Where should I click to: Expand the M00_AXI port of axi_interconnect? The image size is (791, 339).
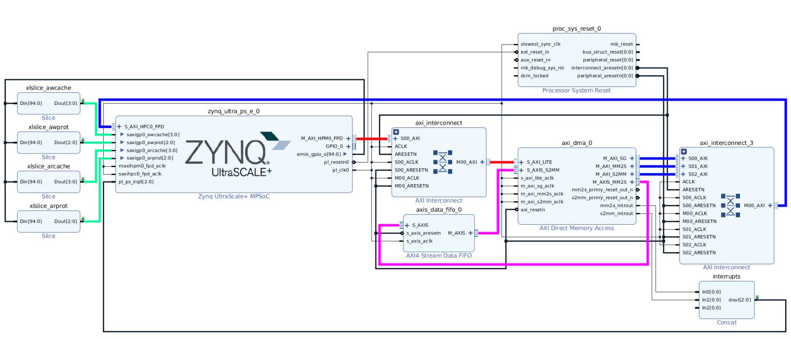[482, 162]
